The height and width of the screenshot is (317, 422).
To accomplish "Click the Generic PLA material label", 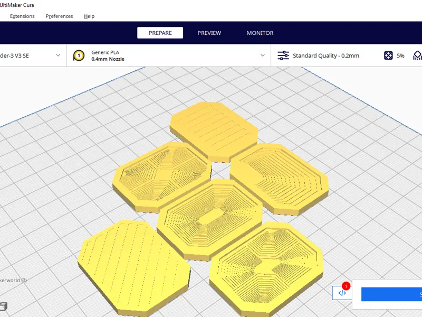I will (105, 52).
